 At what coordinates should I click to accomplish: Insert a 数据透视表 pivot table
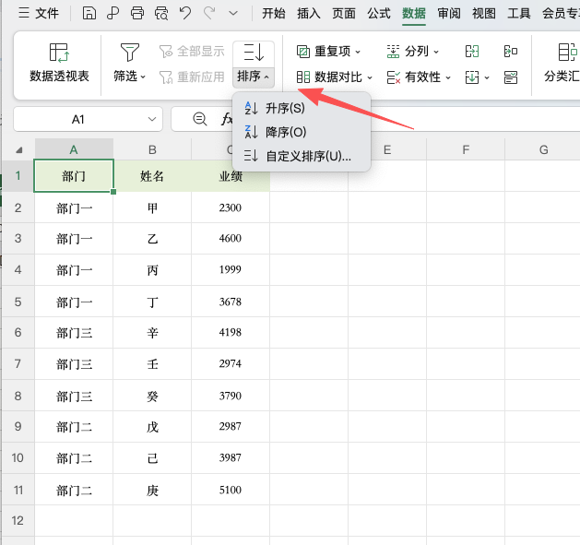click(59, 63)
